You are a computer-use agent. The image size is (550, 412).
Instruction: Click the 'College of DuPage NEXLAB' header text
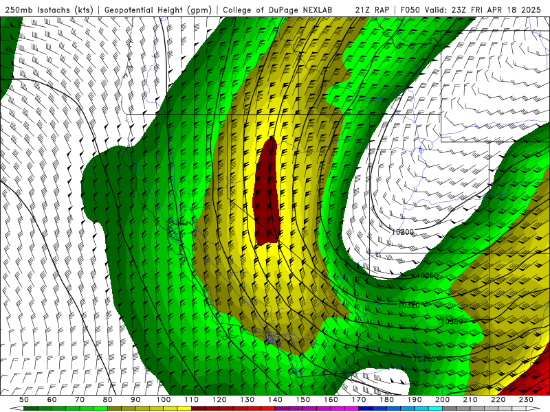click(277, 10)
